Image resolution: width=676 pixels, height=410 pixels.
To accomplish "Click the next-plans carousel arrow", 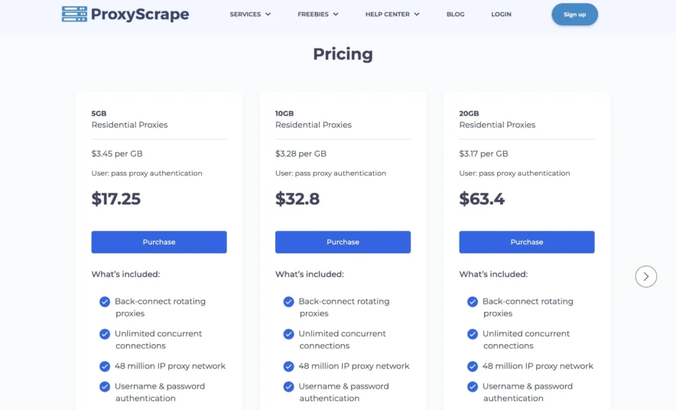I will [646, 276].
